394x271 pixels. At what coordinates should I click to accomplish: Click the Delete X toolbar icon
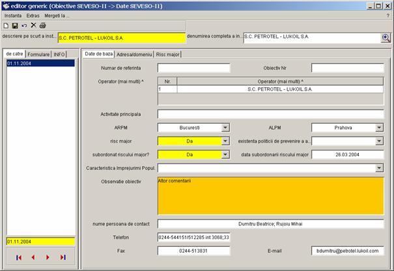click(33, 25)
